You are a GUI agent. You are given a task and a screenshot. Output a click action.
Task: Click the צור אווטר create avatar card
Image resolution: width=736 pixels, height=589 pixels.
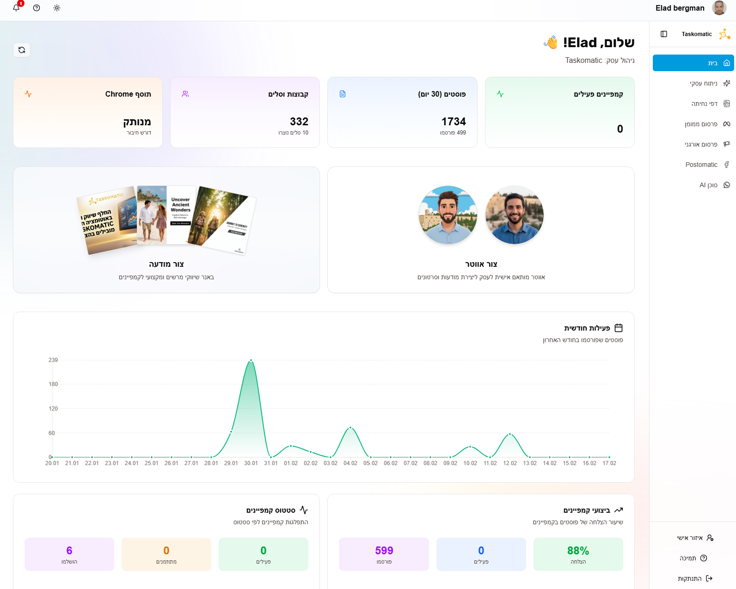(x=481, y=230)
